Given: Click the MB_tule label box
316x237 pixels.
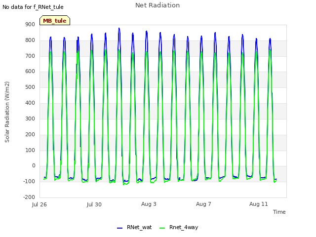Looking at the screenshot, I should pyautogui.click(x=55, y=20).
